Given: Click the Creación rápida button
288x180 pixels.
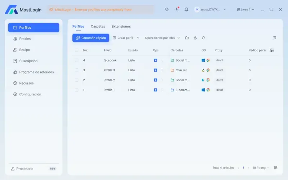Looking at the screenshot, I should coord(91,38).
